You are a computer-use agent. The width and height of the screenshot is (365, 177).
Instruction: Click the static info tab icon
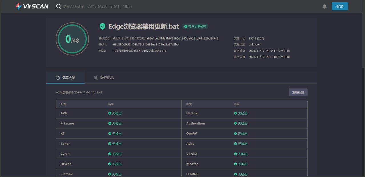(96, 78)
